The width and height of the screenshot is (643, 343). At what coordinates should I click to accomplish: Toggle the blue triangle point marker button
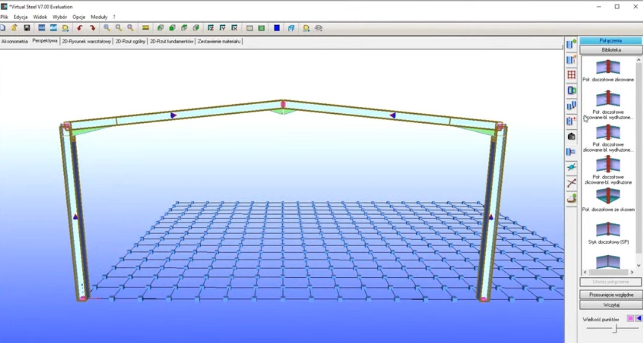click(638, 318)
